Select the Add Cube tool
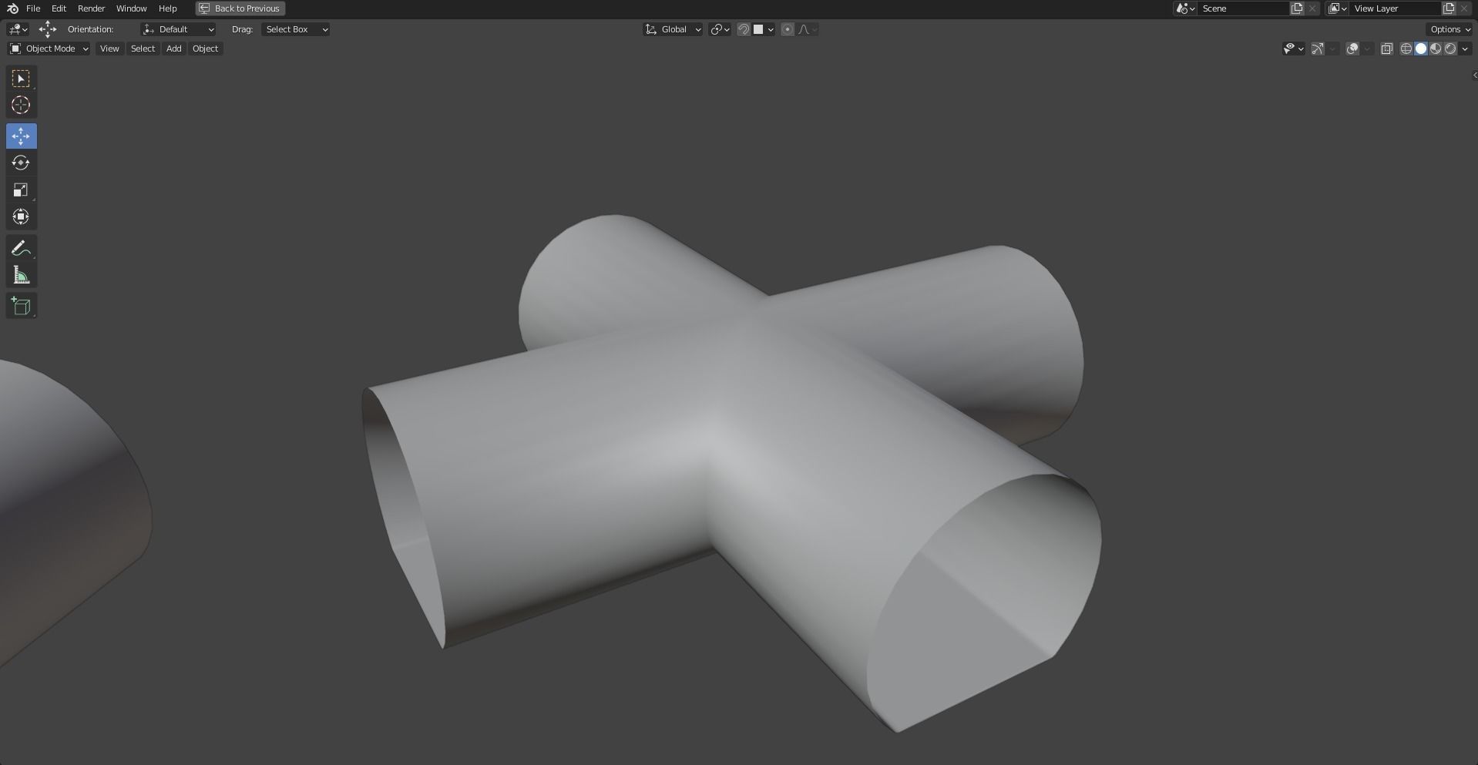This screenshot has width=1478, height=765. pyautogui.click(x=21, y=306)
